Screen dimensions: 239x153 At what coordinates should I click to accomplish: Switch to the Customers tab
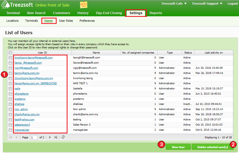(62, 13)
